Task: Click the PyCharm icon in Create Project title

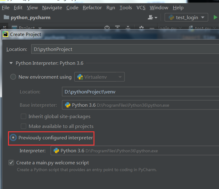Action: click(6, 34)
